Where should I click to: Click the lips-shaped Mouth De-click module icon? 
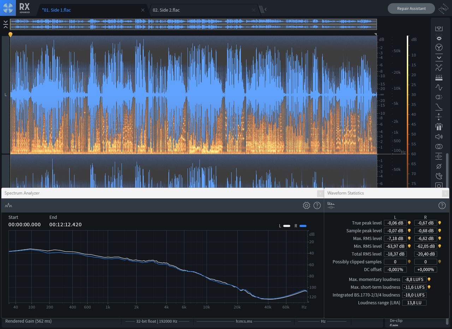click(x=439, y=38)
